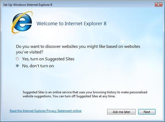Close the Set Up Internet Explorer 8 dialog

[159, 5]
